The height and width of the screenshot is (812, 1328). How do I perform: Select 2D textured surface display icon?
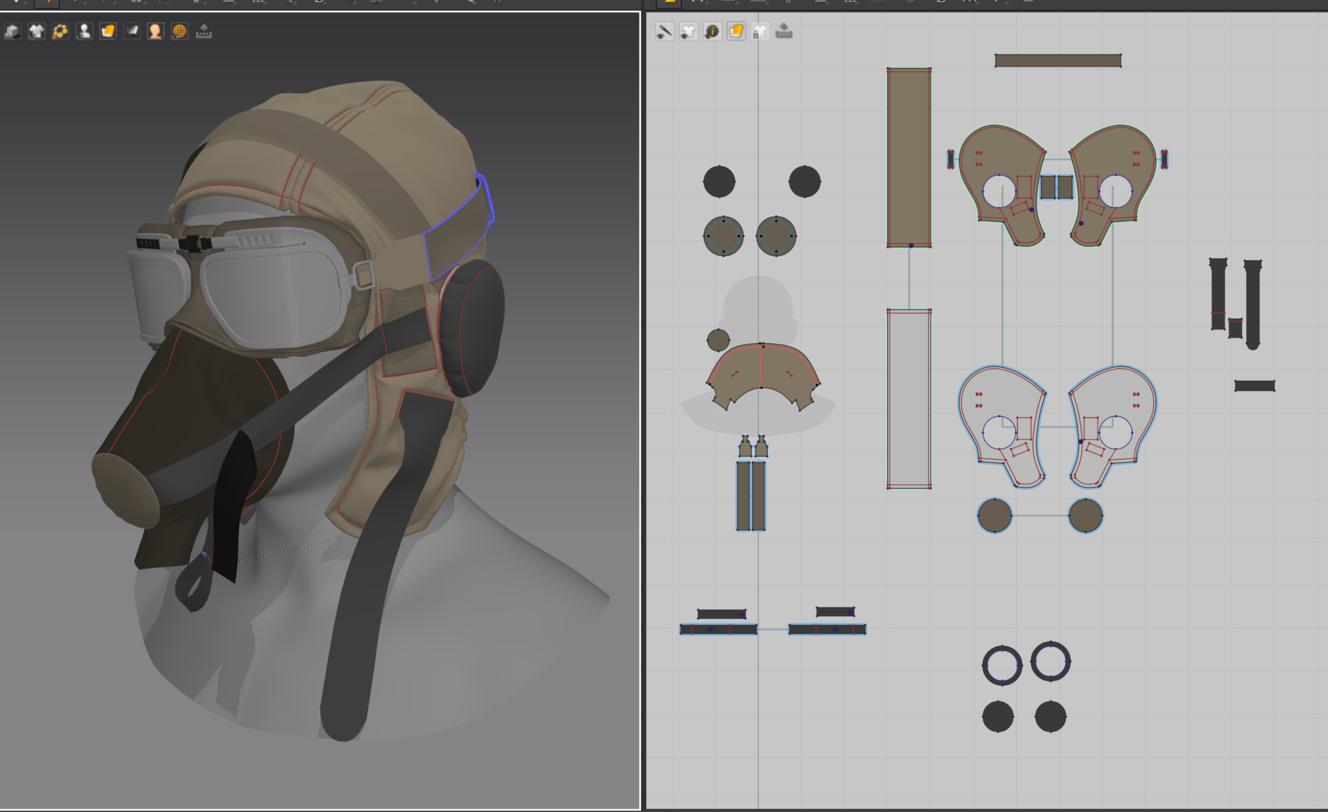point(736,31)
